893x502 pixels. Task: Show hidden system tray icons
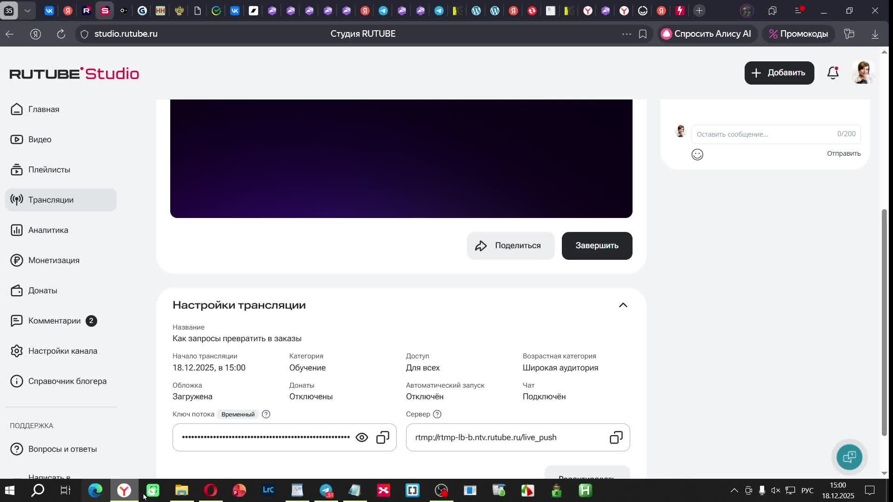(734, 490)
